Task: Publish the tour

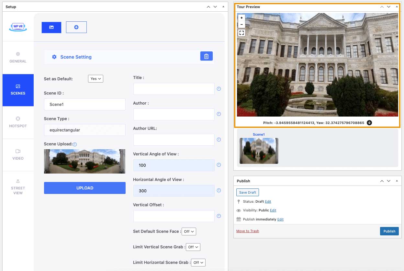Action: (389, 231)
